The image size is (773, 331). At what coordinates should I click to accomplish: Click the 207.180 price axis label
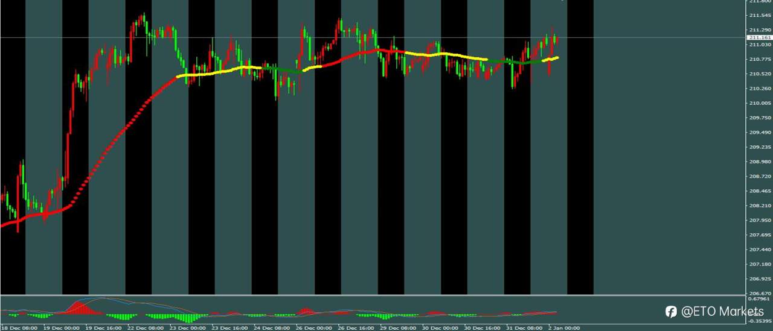[x=760, y=265]
